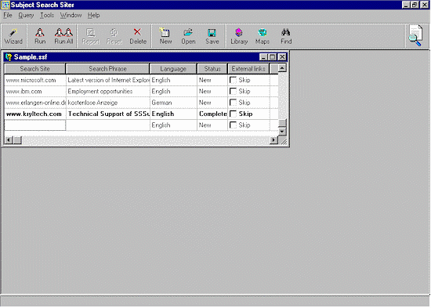Viewport: 431px width, 308px height.
Task: Click the Search Site column header
Action: (x=35, y=69)
